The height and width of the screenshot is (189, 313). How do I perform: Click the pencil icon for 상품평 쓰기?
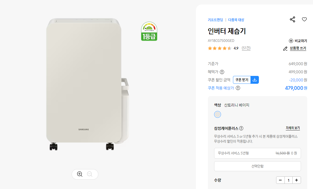285,48
